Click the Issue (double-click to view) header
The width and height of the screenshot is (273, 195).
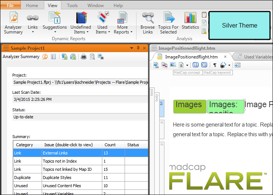coord(72,145)
